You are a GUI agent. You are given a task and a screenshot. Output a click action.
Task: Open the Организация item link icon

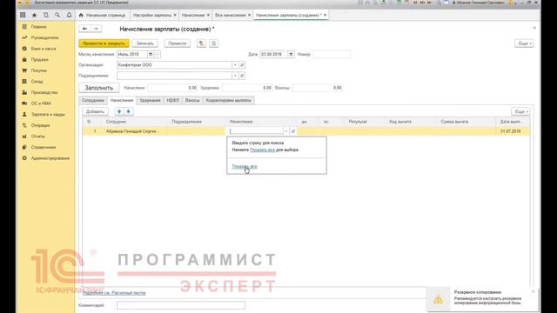tap(242, 65)
